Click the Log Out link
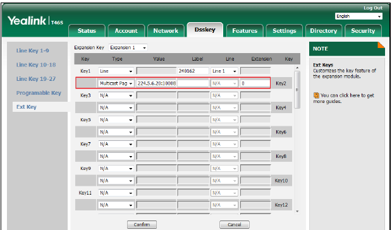 [x=373, y=8]
